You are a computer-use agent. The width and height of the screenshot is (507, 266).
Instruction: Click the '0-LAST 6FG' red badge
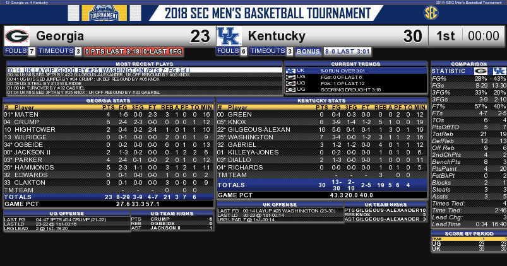click(x=163, y=51)
